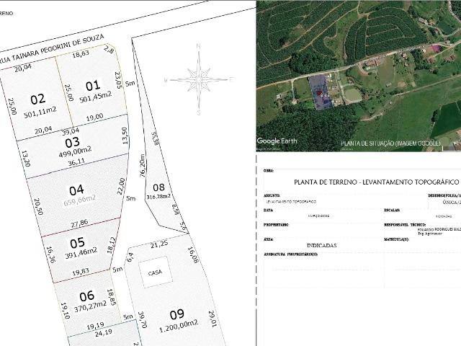Viewport: 461px width, 346px height.
Task: Click the area label '316,28m2'
Action: coord(158,196)
